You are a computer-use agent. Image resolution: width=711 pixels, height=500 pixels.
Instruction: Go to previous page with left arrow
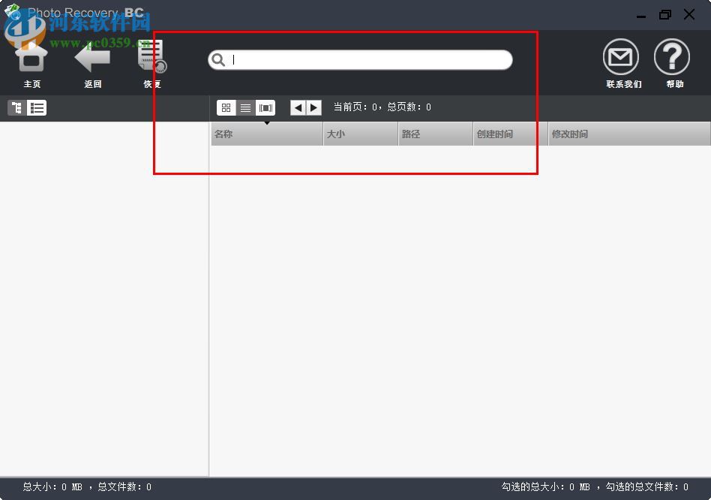tap(297, 107)
